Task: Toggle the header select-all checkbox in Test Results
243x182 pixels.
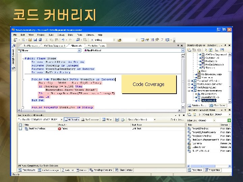Action: pos(20,125)
